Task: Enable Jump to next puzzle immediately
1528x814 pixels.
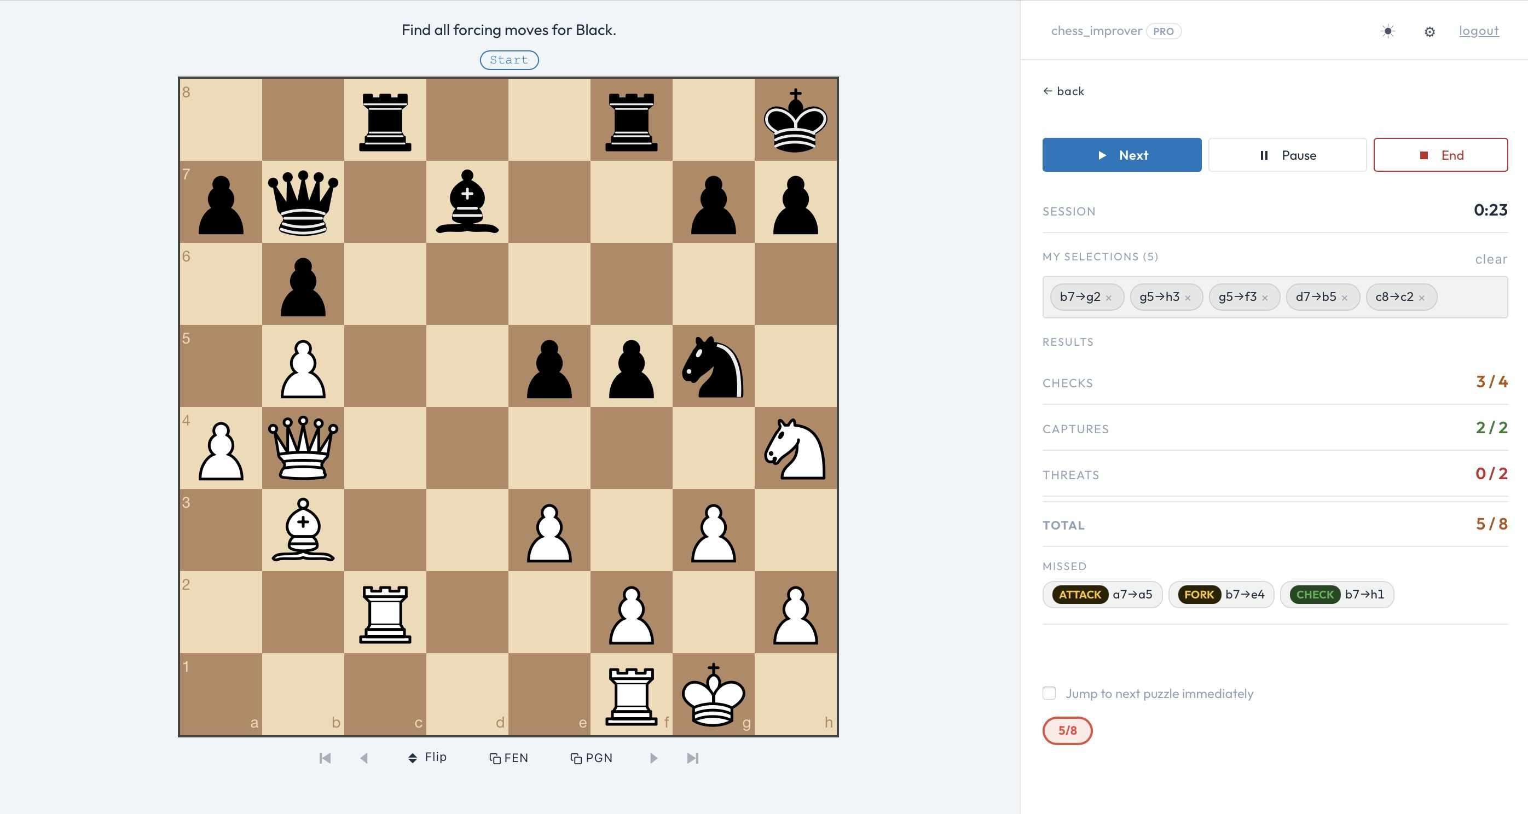Action: tap(1049, 693)
